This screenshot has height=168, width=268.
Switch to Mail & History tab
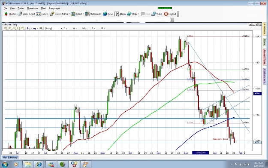click(10, 158)
